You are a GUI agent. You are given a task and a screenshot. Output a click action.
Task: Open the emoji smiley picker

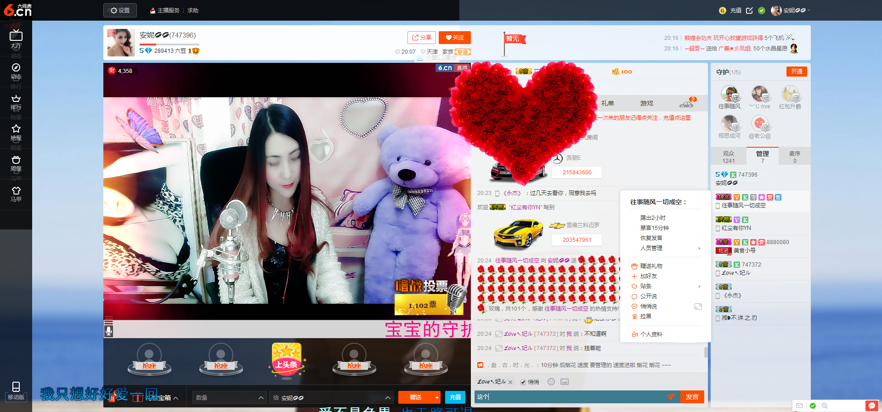point(551,382)
